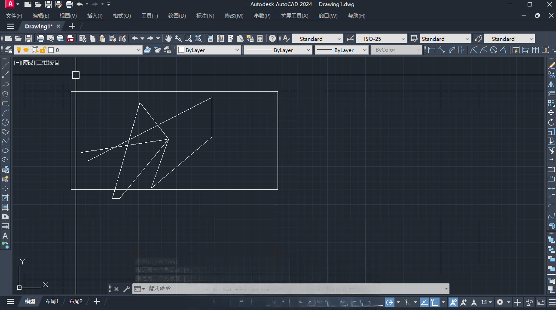The height and width of the screenshot is (310, 556).
Task: Select the Polygon draw tool
Action: pos(5,94)
